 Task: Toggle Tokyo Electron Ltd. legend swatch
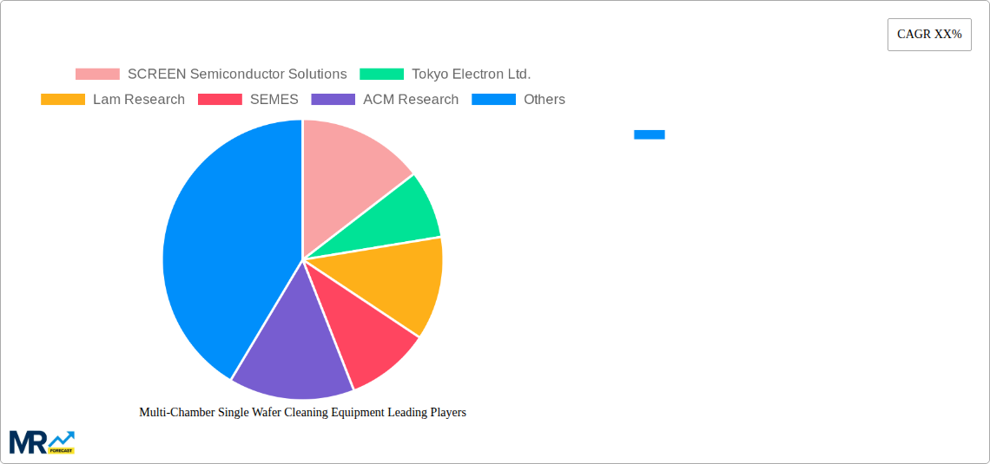(x=381, y=75)
